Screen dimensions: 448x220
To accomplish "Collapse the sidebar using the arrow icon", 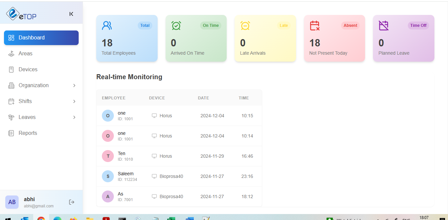I will [x=71, y=14].
